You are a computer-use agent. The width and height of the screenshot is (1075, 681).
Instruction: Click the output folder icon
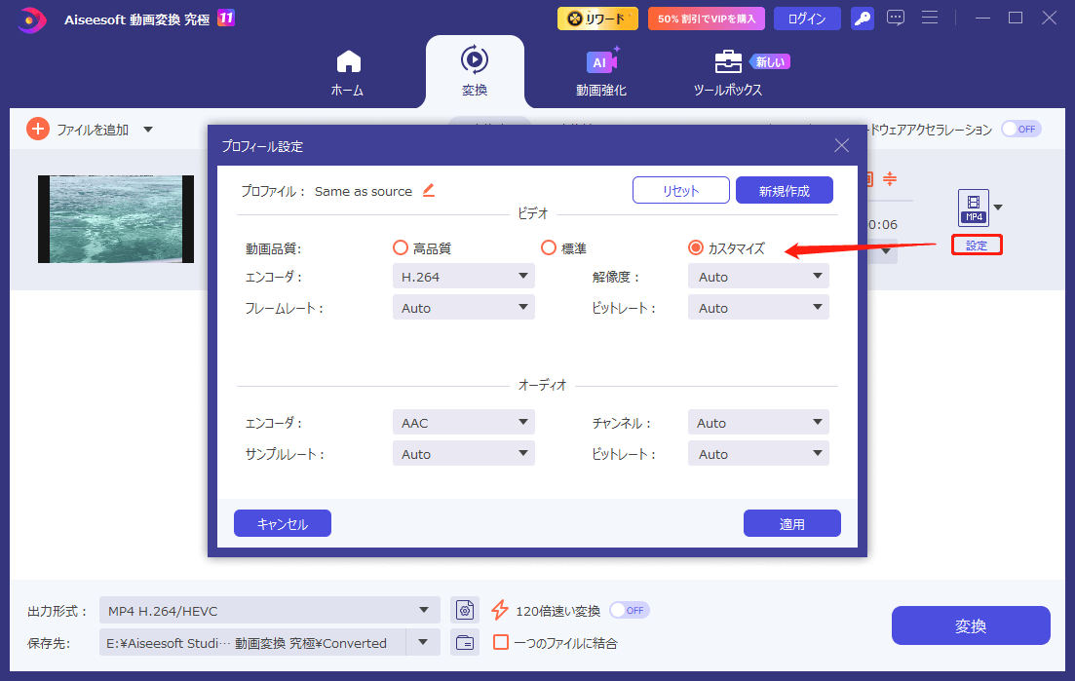[465, 642]
